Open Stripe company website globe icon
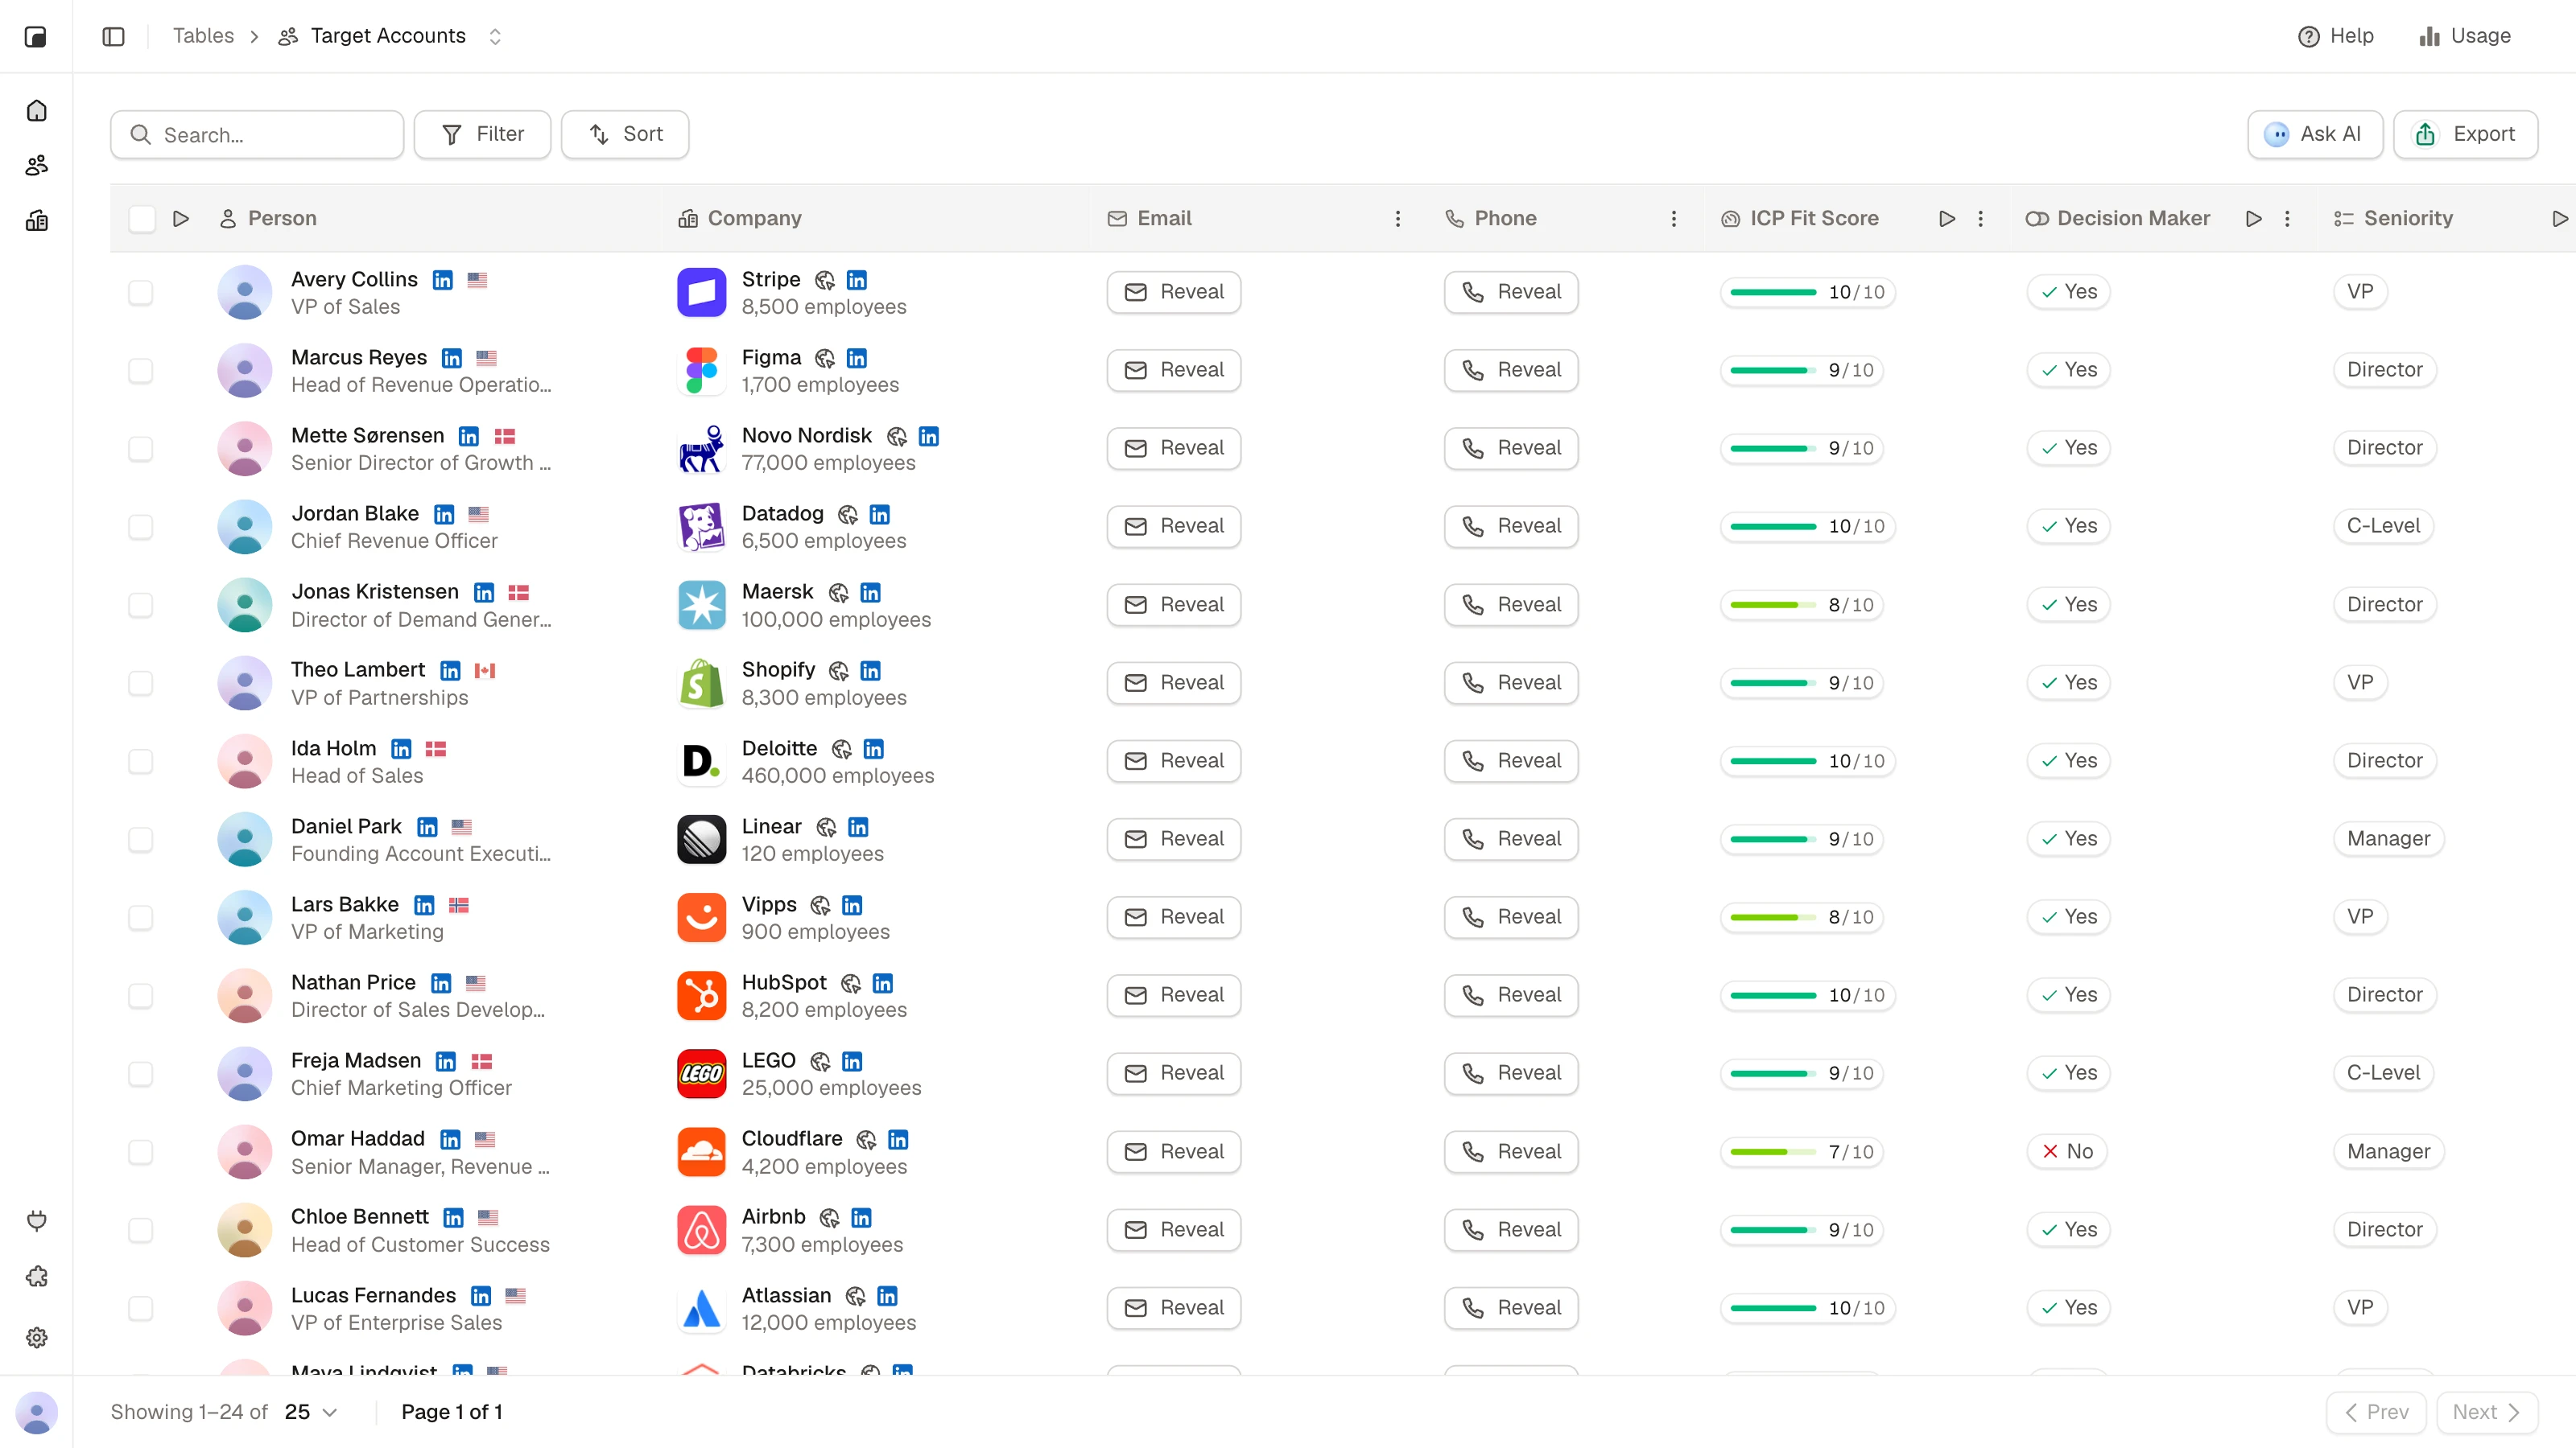The height and width of the screenshot is (1448, 2576). [x=824, y=280]
